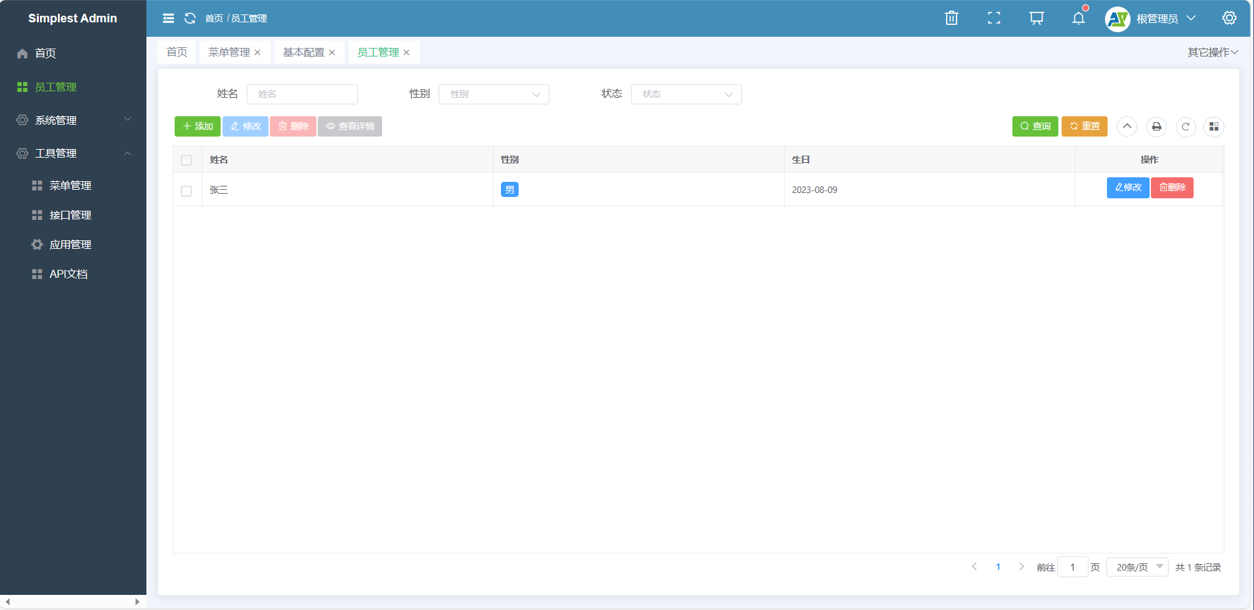This screenshot has height=610, width=1254.
Task: Collapse search area with up-arrow button
Action: 1127,127
